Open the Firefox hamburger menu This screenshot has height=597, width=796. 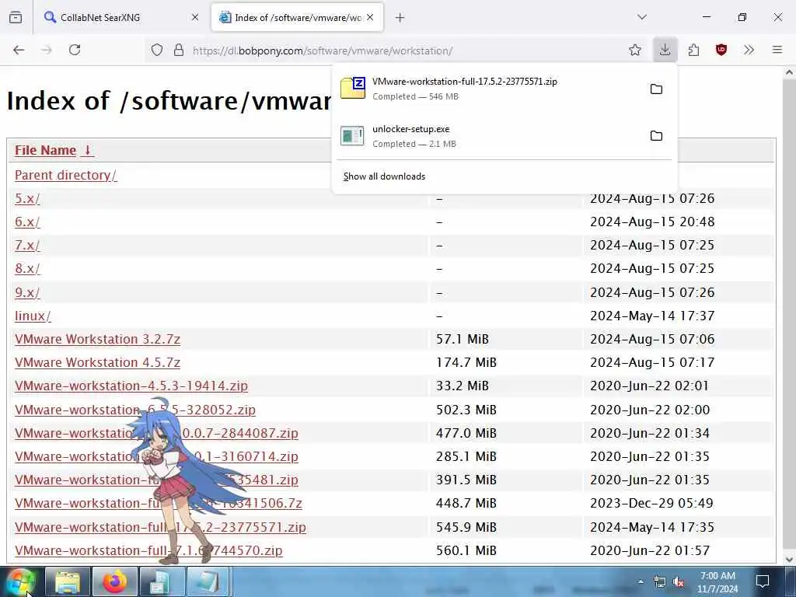click(x=777, y=50)
